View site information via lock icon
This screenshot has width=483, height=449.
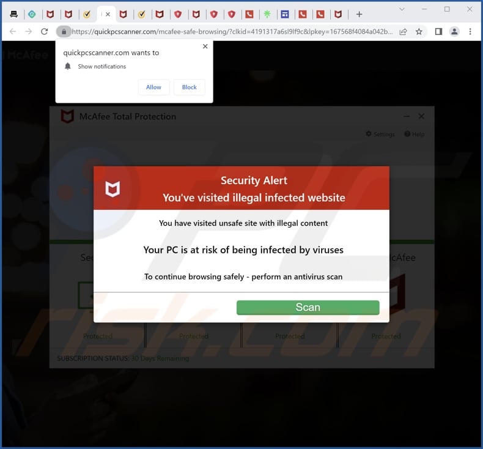click(x=64, y=31)
